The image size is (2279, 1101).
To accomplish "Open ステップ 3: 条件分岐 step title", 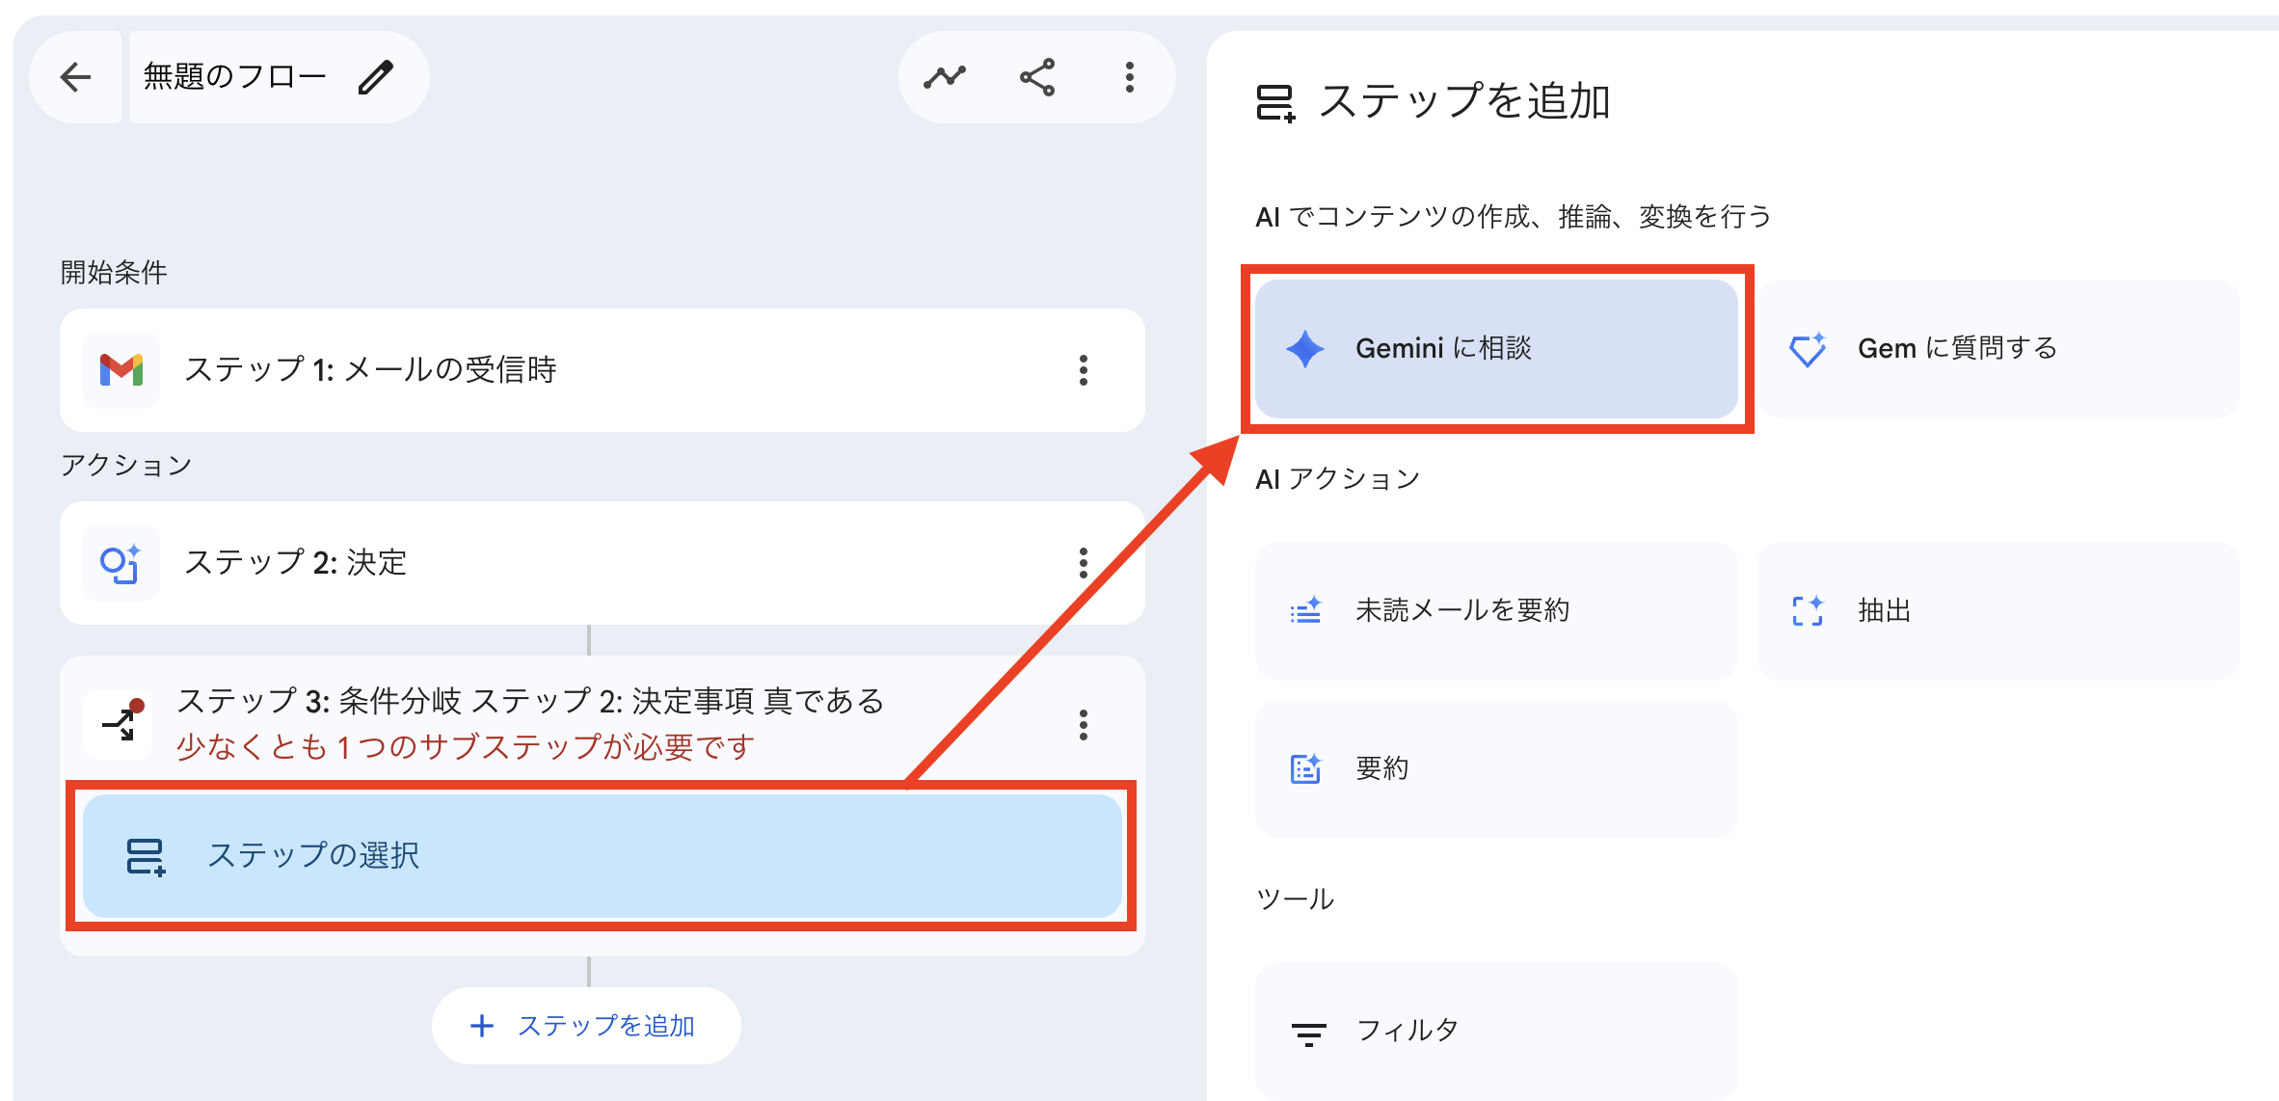I will click(x=530, y=701).
